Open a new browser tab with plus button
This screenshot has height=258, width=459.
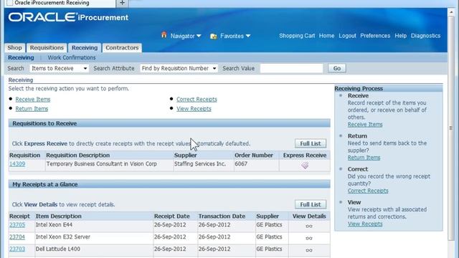pos(122,3)
